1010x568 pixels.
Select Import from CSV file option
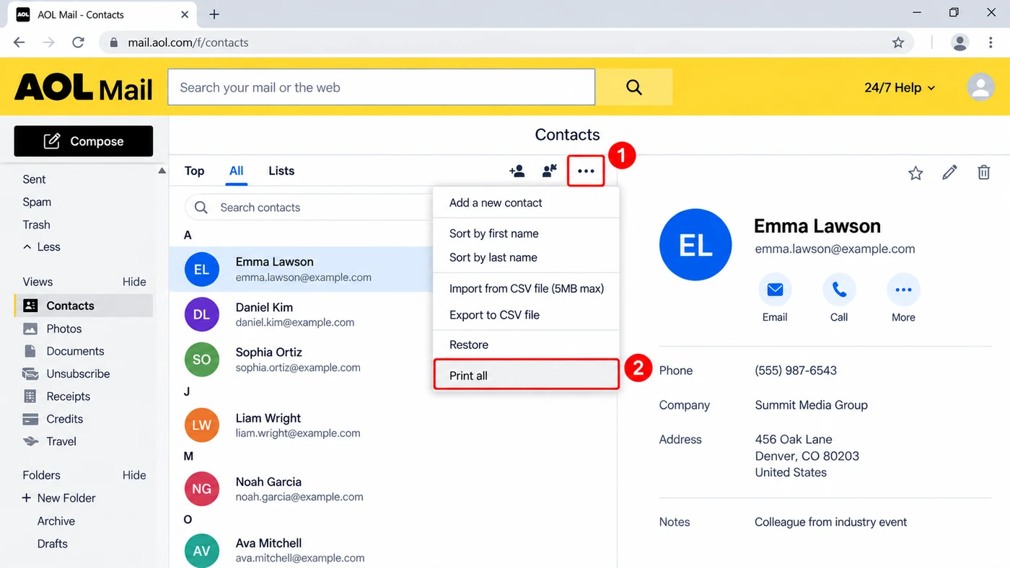[526, 288]
